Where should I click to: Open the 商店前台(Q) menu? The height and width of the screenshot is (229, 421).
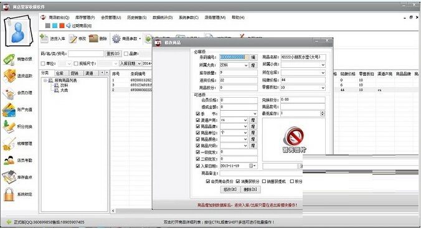59,17
